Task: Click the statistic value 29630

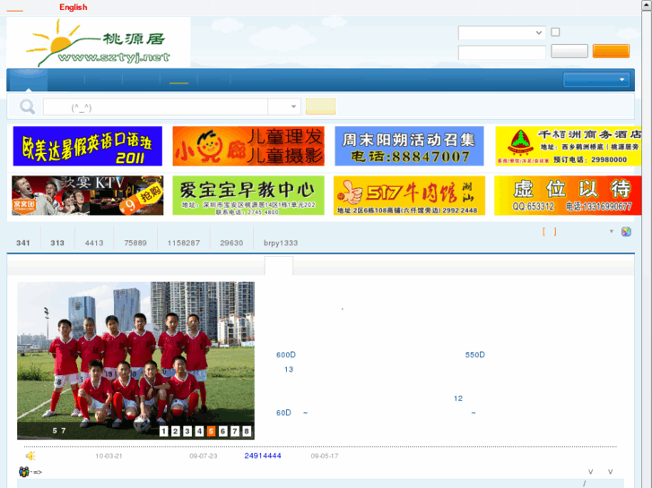Action: pyautogui.click(x=231, y=243)
